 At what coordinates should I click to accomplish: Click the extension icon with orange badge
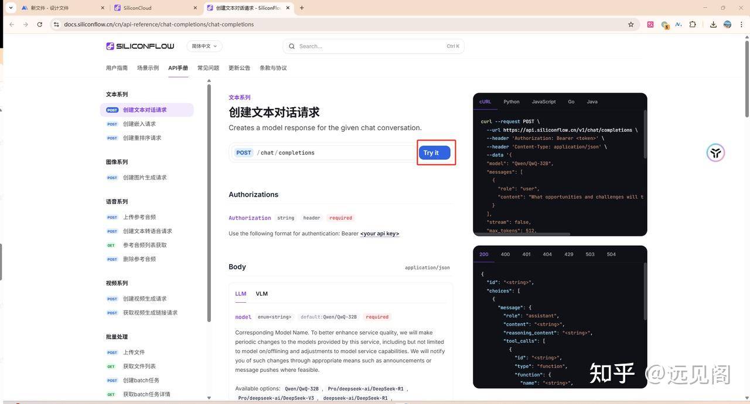coord(664,25)
